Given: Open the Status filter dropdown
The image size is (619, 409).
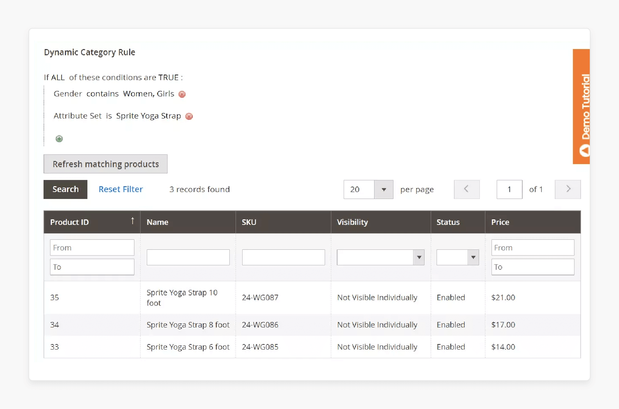Looking at the screenshot, I should [x=473, y=257].
